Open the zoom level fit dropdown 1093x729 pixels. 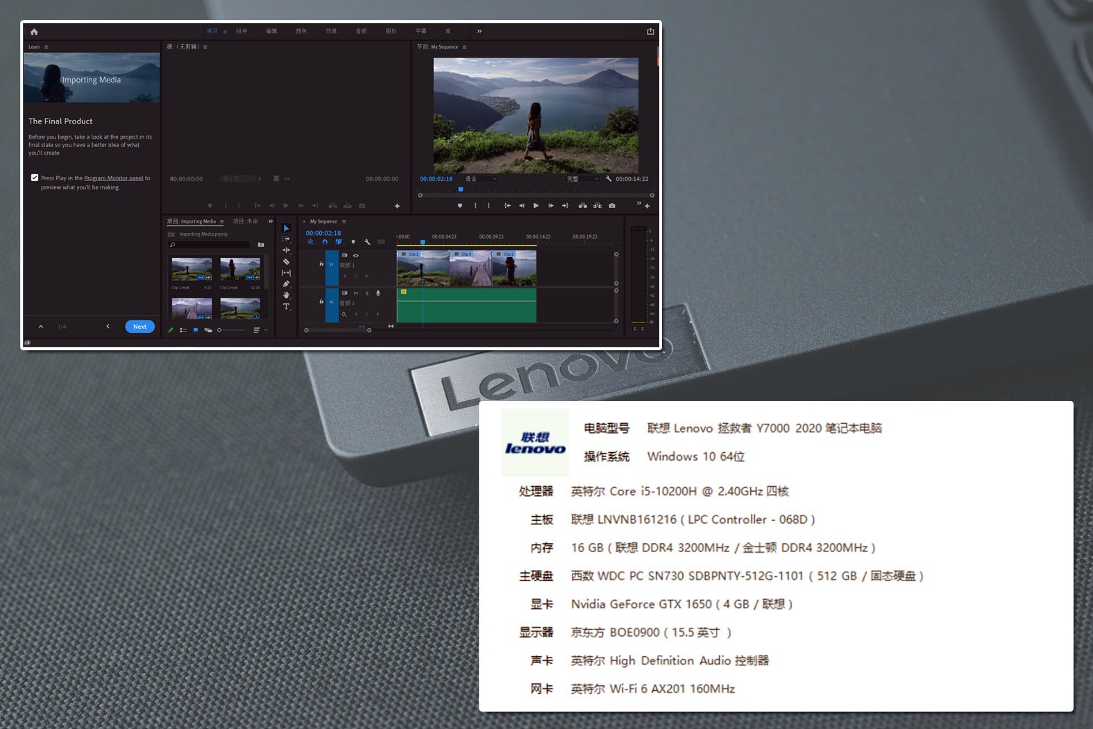point(481,179)
